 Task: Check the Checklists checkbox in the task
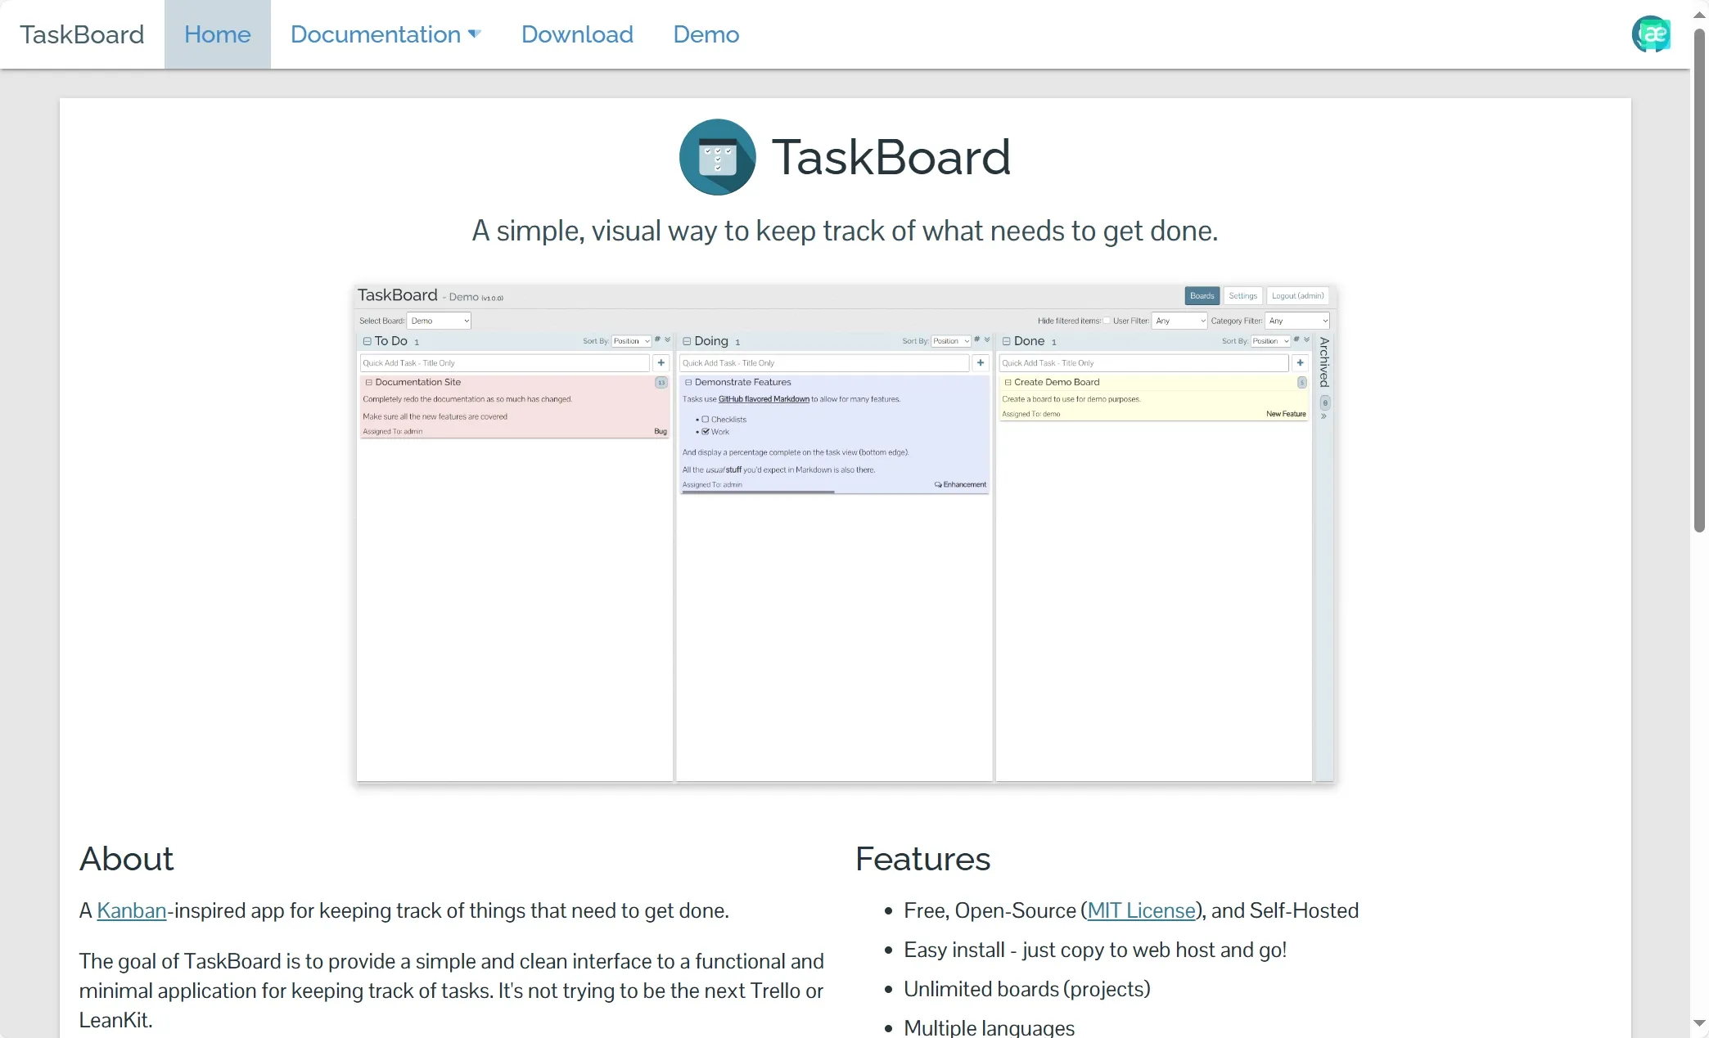click(706, 420)
